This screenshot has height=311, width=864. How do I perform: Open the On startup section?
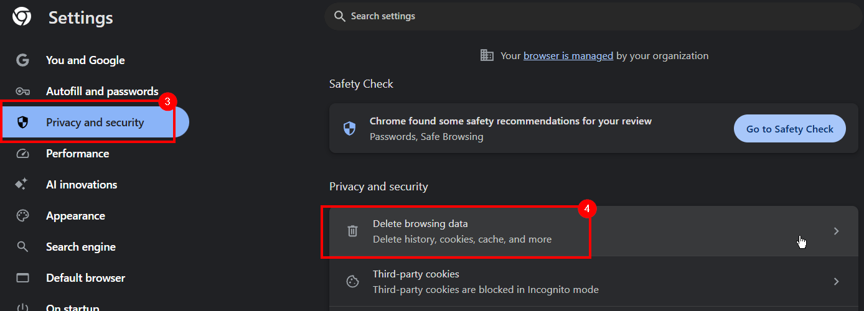72,307
